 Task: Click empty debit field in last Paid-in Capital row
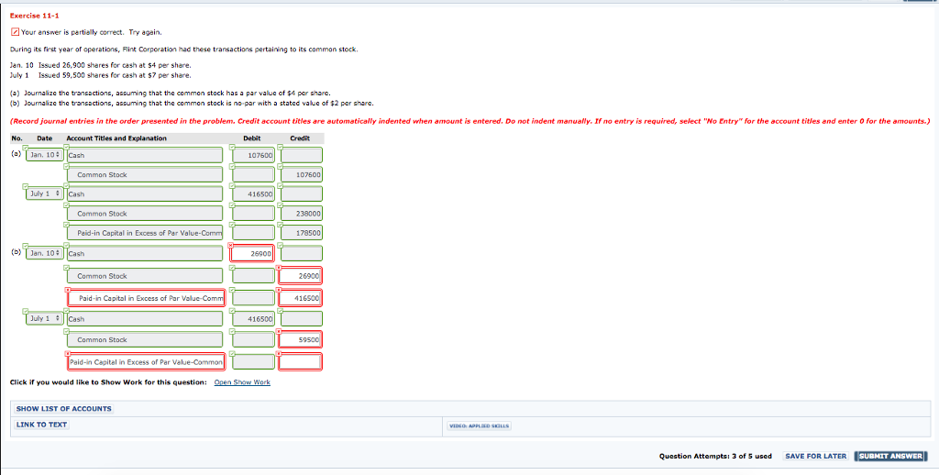(x=254, y=362)
